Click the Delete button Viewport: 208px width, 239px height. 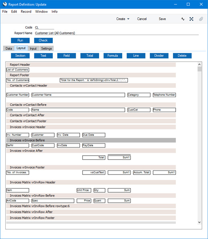182,56
